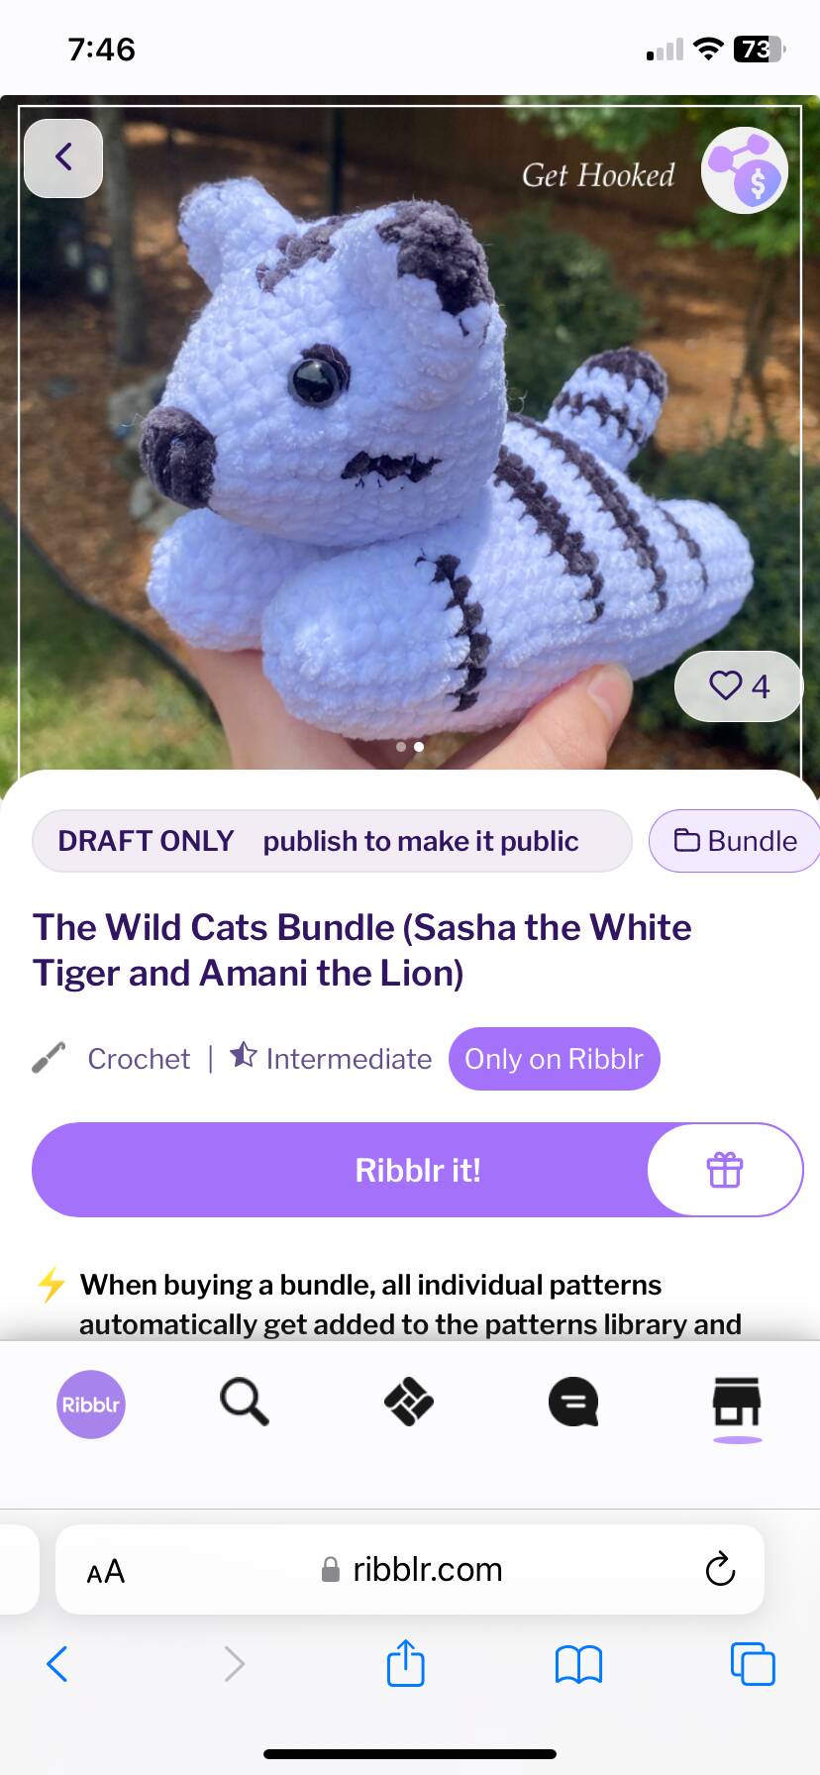Open the Bundle folder tag
The width and height of the screenshot is (820, 1775).
(735, 841)
